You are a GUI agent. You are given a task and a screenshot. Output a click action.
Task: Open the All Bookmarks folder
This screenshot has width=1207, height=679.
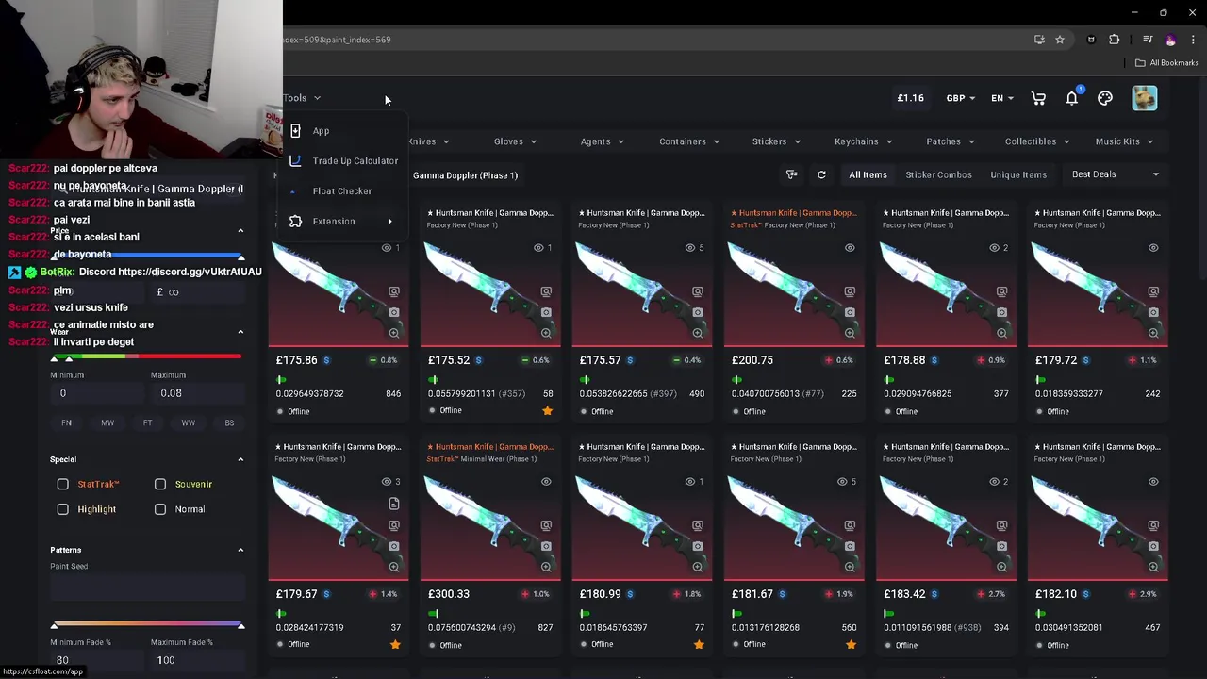tap(1166, 63)
